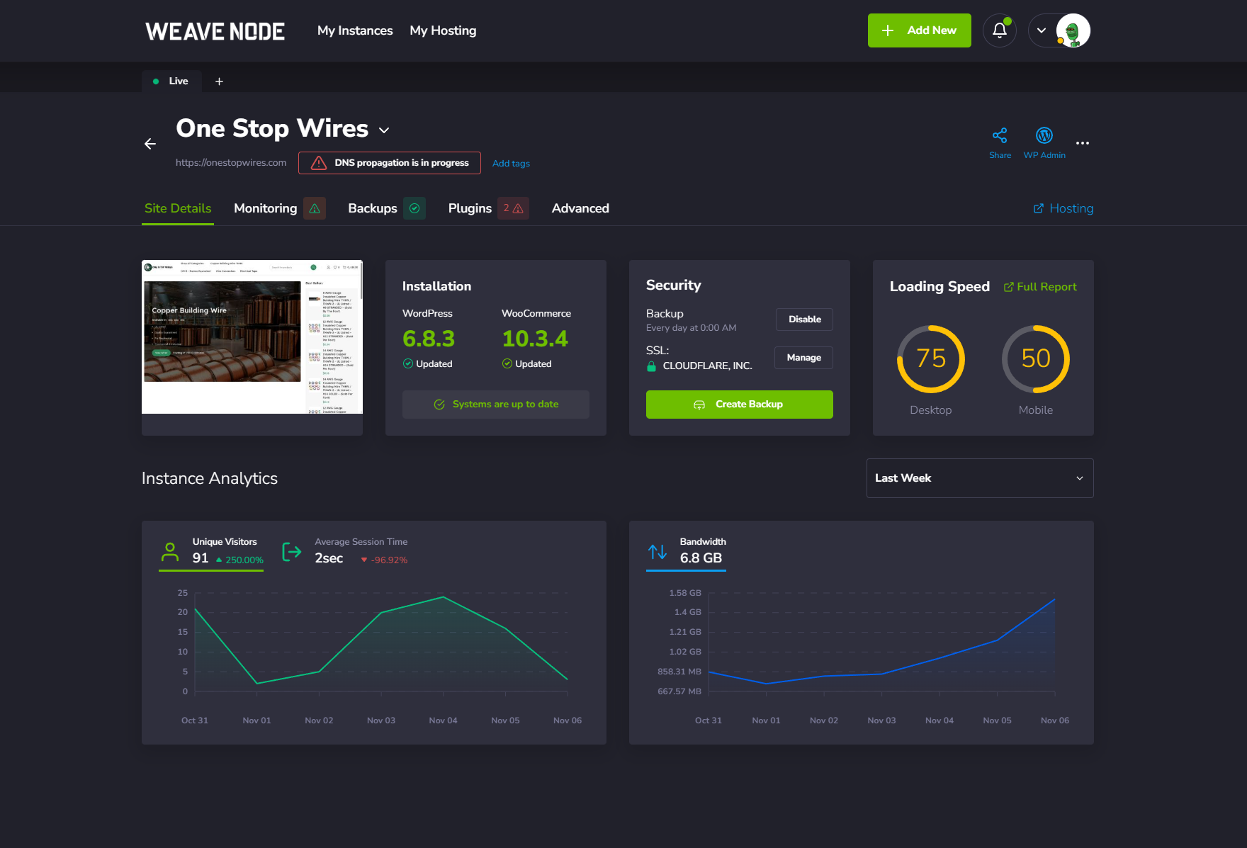This screenshot has width=1247, height=848.
Task: Add a new environment with plus icon
Action: pos(219,81)
